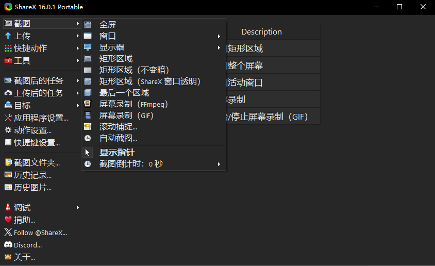
Task: Expand the 上传 submenu arrow
Action: (78, 36)
